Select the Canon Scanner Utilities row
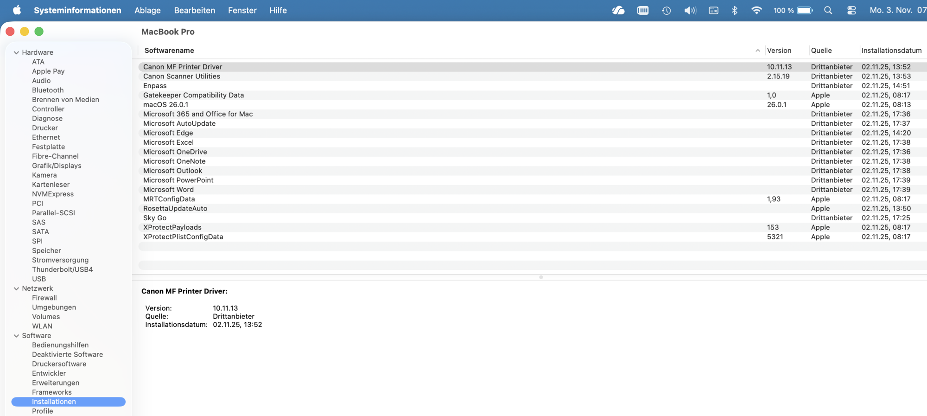 [x=532, y=76]
